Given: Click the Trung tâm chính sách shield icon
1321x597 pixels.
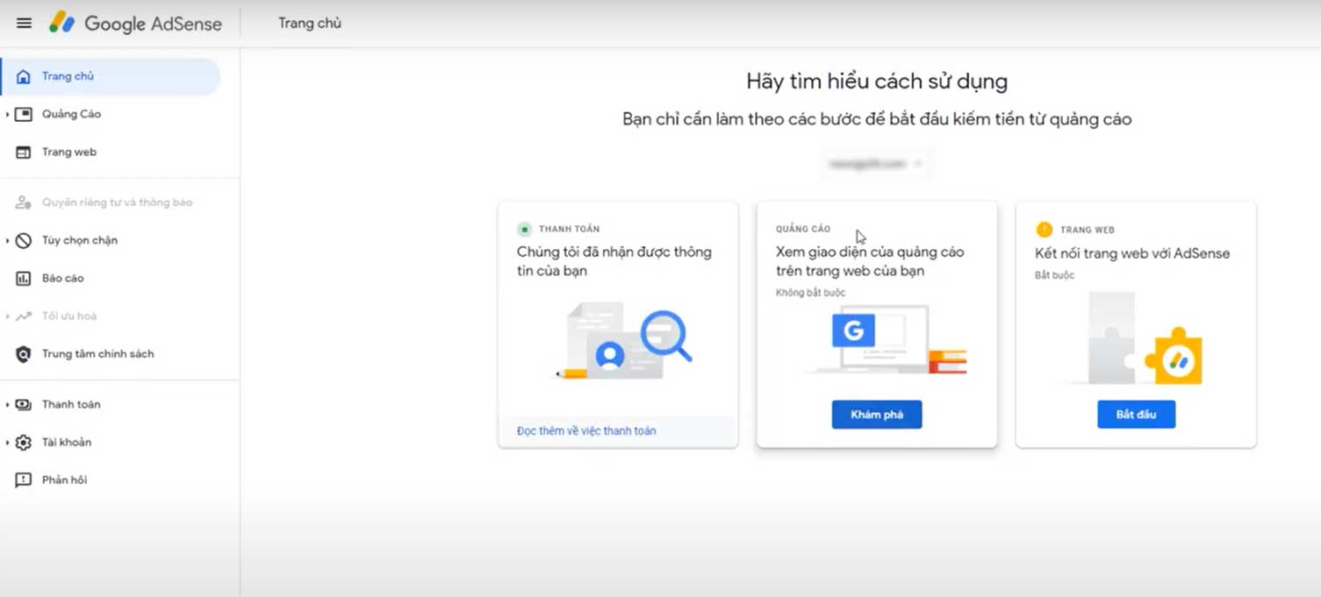Looking at the screenshot, I should 25,354.
